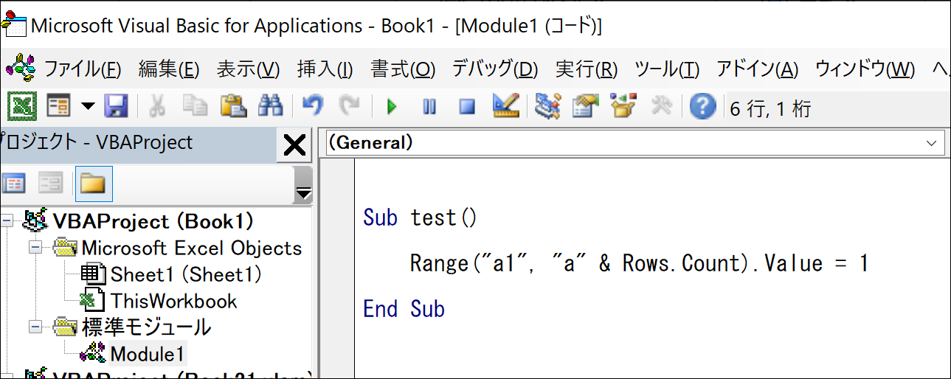The width and height of the screenshot is (951, 379).
Task: Toggle Design Mode with the ruler and pencil icon
Action: [x=506, y=107]
